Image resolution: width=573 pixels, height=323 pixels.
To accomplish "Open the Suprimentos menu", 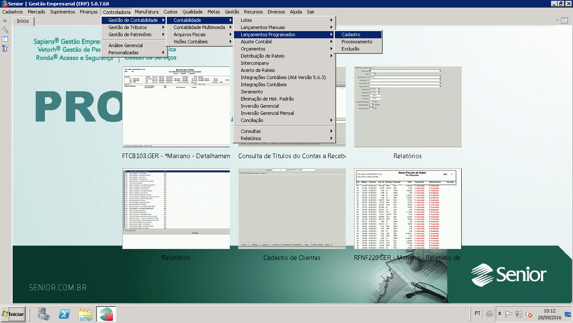I will pyautogui.click(x=63, y=12).
